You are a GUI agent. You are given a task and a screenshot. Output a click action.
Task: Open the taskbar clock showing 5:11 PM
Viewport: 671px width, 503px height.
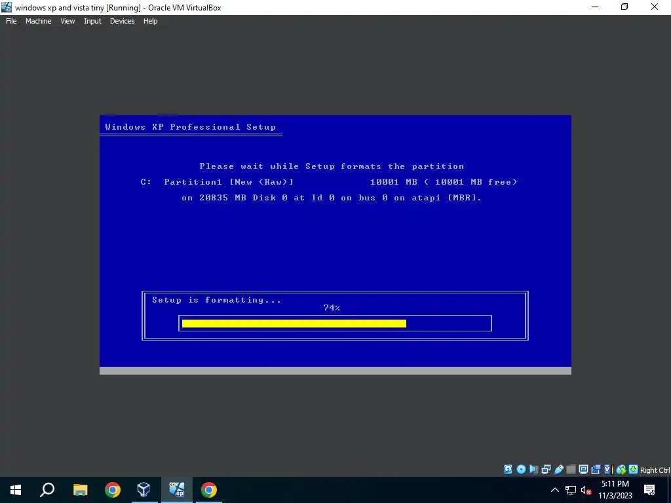coord(615,490)
